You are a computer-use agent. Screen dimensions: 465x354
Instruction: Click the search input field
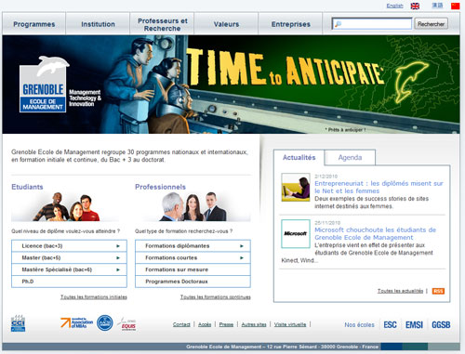point(372,24)
